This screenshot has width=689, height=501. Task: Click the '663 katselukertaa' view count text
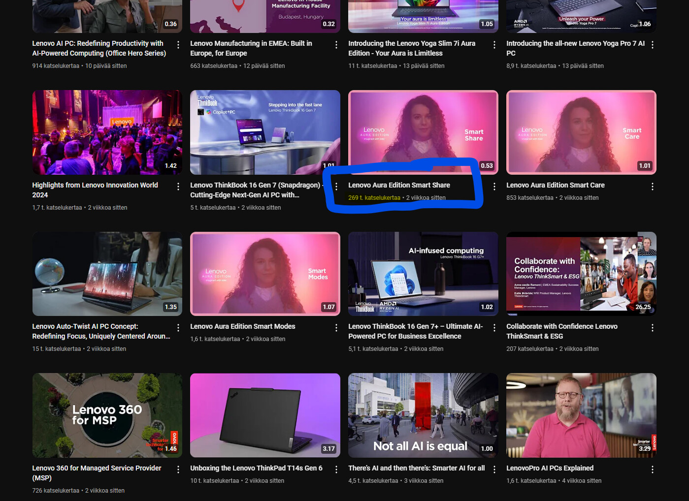click(214, 66)
